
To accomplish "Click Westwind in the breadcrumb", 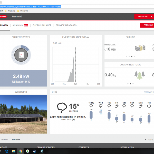I will click(16, 139).
